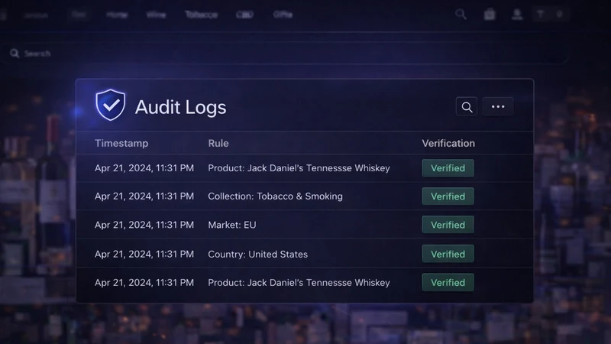Click Verified badge for Collection: Tobacco & Smoking

[448, 196]
